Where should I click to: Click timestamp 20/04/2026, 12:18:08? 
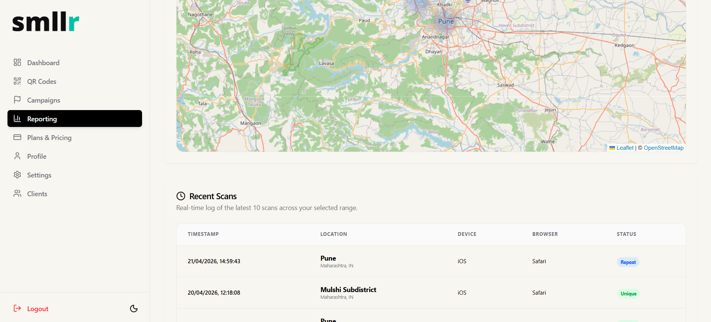point(214,293)
